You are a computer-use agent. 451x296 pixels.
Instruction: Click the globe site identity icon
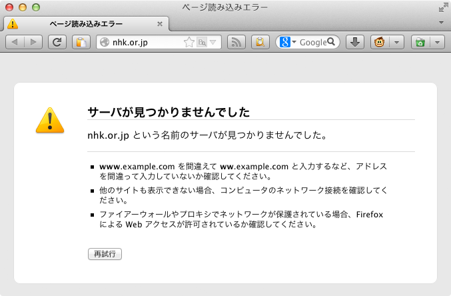pyautogui.click(x=105, y=42)
